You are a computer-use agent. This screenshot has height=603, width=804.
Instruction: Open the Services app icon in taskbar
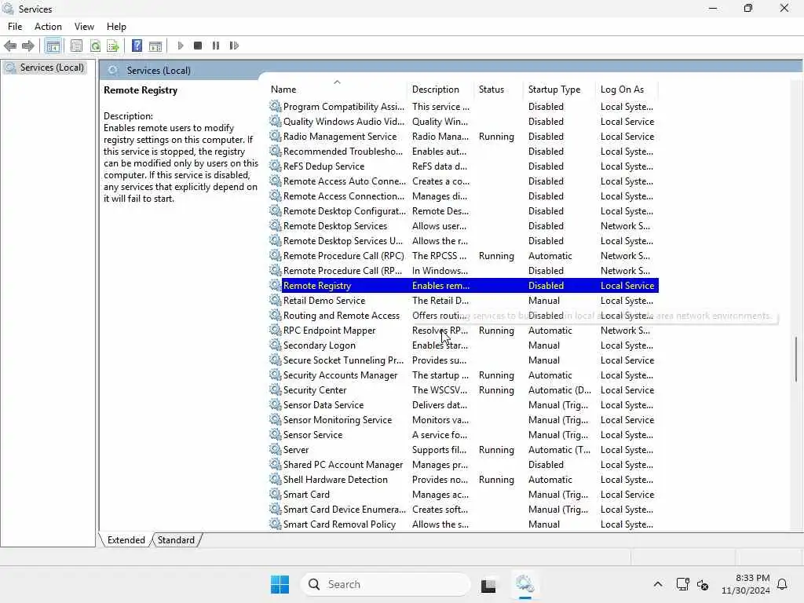[524, 584]
